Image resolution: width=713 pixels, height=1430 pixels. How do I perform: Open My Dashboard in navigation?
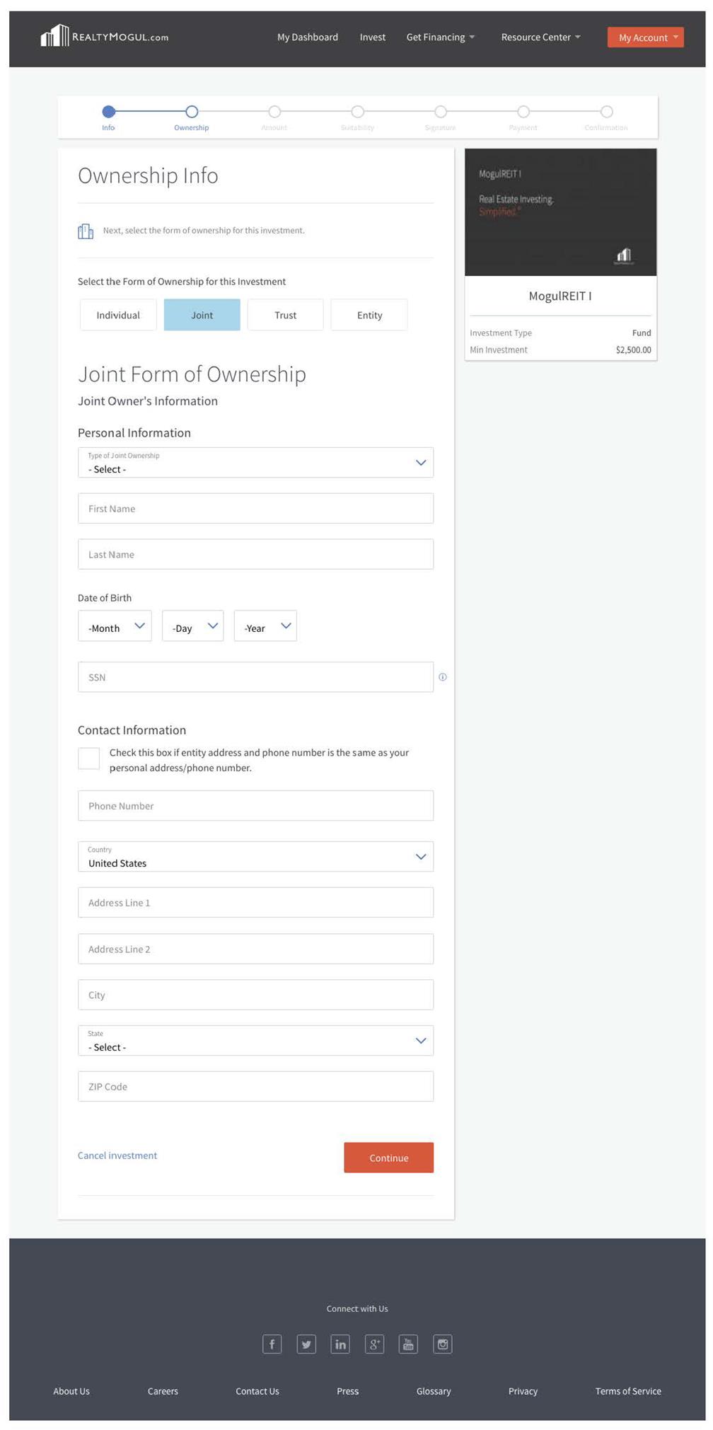point(307,37)
